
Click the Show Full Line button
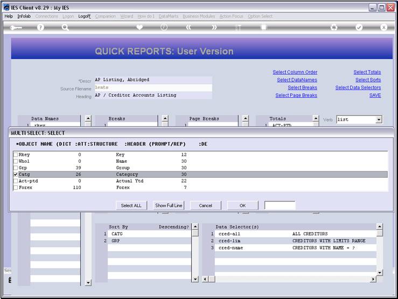pyautogui.click(x=169, y=205)
